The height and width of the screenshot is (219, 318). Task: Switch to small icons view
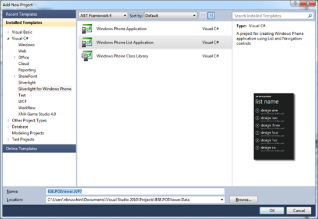[x=203, y=16]
